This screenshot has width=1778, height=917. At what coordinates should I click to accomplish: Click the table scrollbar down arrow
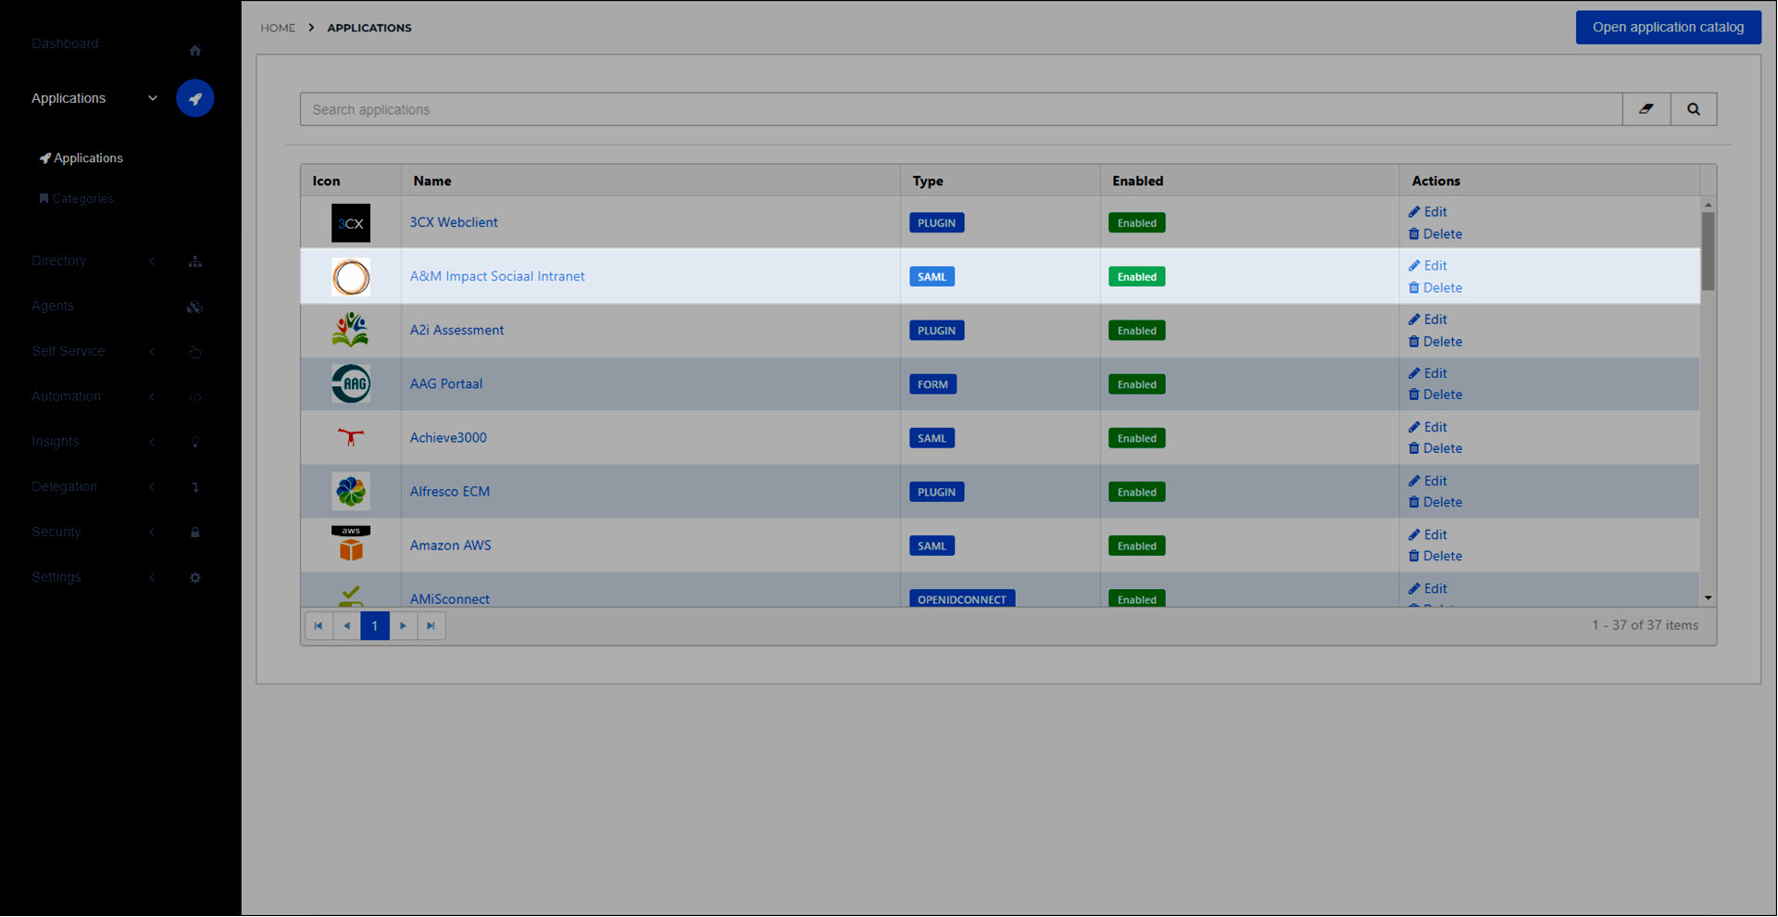tap(1709, 598)
